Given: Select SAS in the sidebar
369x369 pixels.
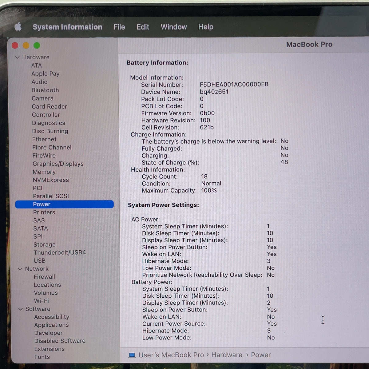Looking at the screenshot, I should [39, 220].
